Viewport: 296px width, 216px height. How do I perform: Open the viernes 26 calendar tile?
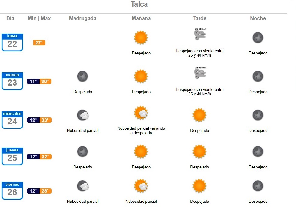(x=12, y=190)
